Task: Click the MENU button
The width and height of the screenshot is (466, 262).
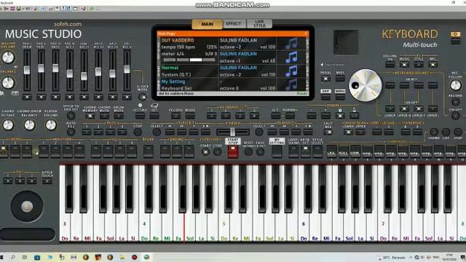Action: click(340, 97)
